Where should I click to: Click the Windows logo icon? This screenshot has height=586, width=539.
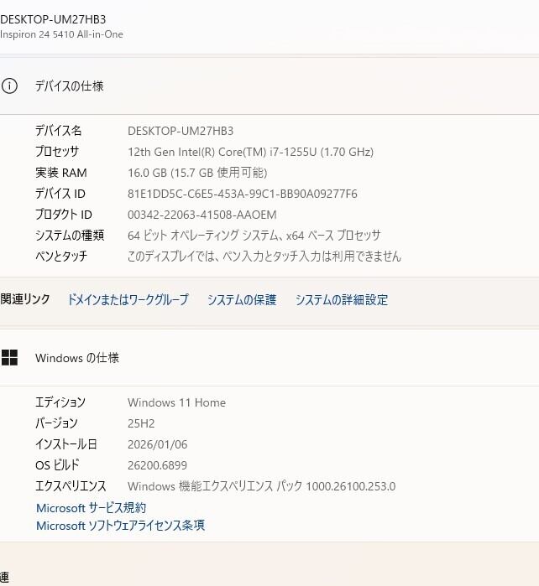(x=9, y=358)
